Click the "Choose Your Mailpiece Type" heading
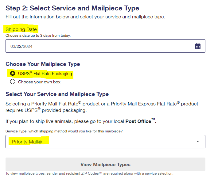 tap(43, 64)
